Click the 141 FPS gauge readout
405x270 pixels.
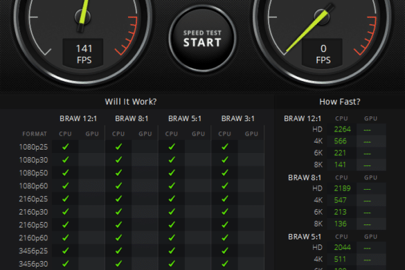point(83,53)
